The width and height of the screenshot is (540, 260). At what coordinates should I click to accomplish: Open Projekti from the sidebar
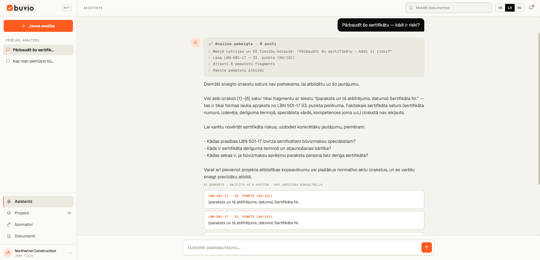[x=38, y=213]
